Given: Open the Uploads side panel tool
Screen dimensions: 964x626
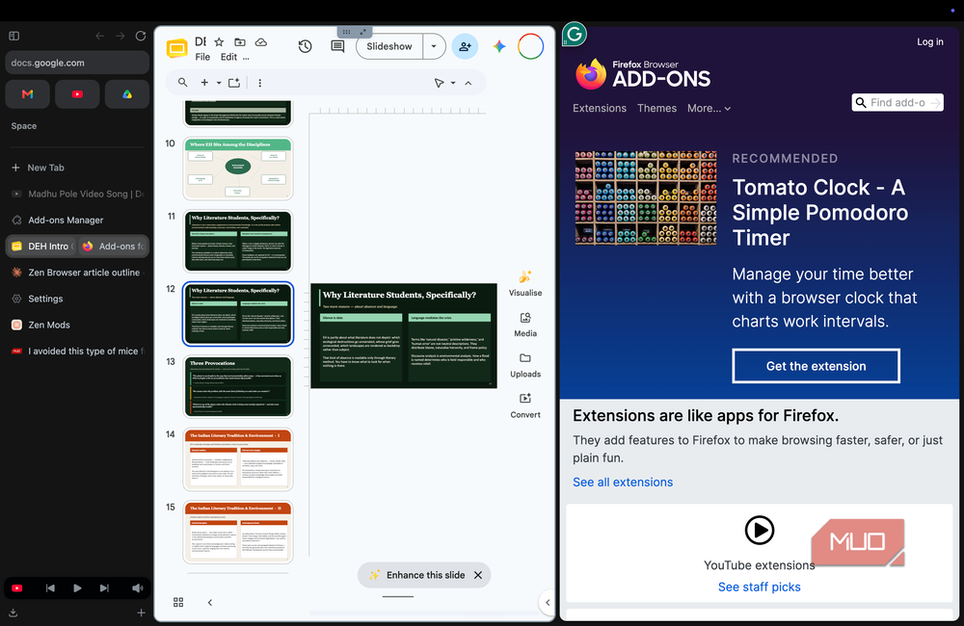Looking at the screenshot, I should point(525,365).
